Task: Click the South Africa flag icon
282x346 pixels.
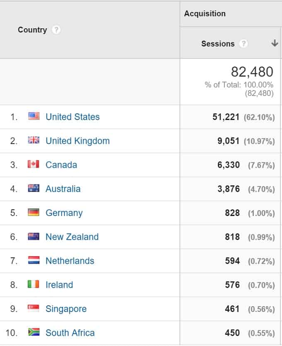Action: [34, 332]
